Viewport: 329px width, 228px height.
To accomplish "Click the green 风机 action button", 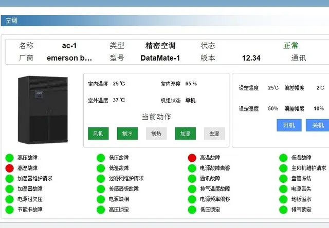I will click(98, 134).
